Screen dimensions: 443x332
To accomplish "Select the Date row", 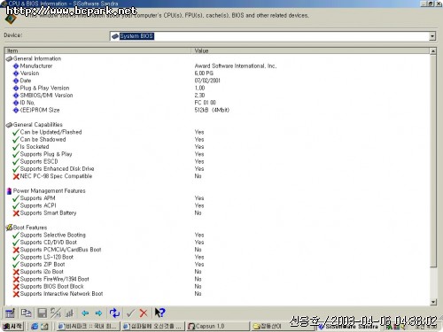I will click(217, 81).
